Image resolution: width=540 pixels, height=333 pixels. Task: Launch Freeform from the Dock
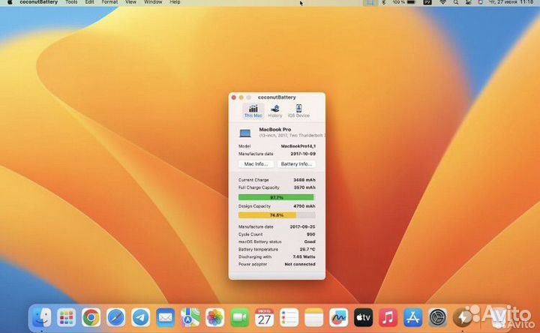click(x=338, y=317)
